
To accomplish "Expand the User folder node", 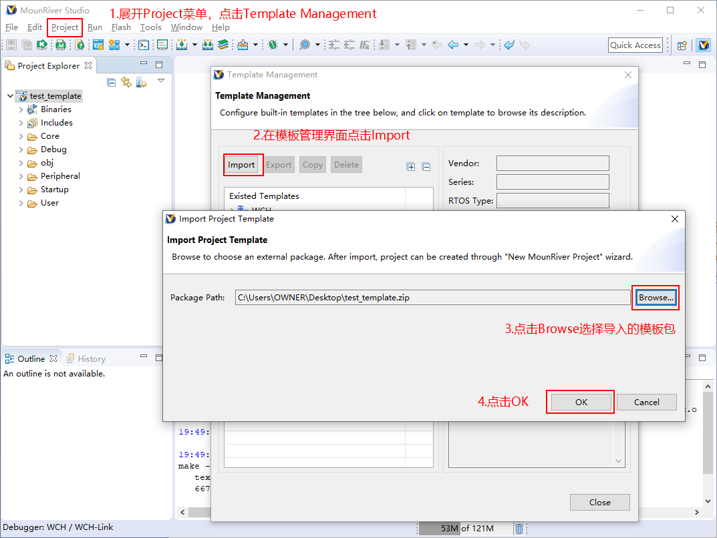I will [21, 203].
